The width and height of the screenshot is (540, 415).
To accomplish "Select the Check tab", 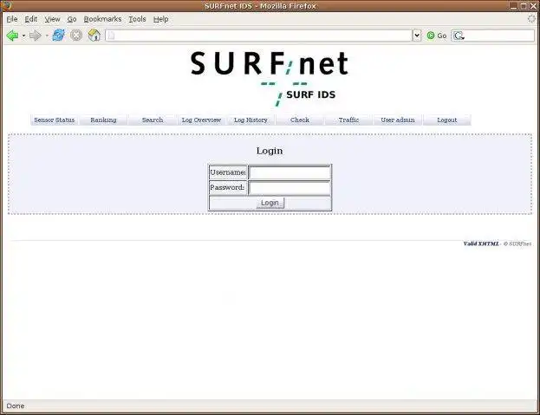I will [x=300, y=120].
